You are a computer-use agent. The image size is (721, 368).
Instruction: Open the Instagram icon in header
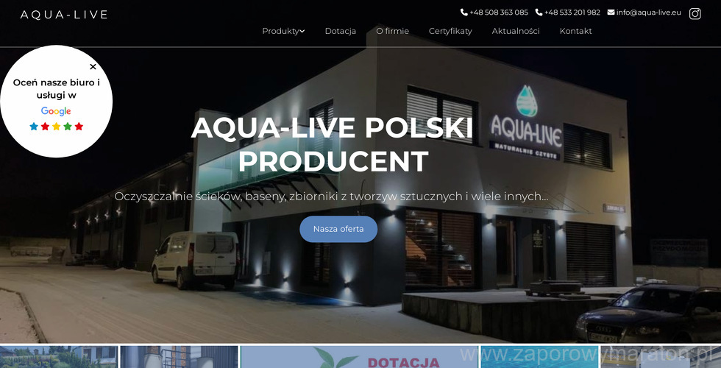[695, 14]
